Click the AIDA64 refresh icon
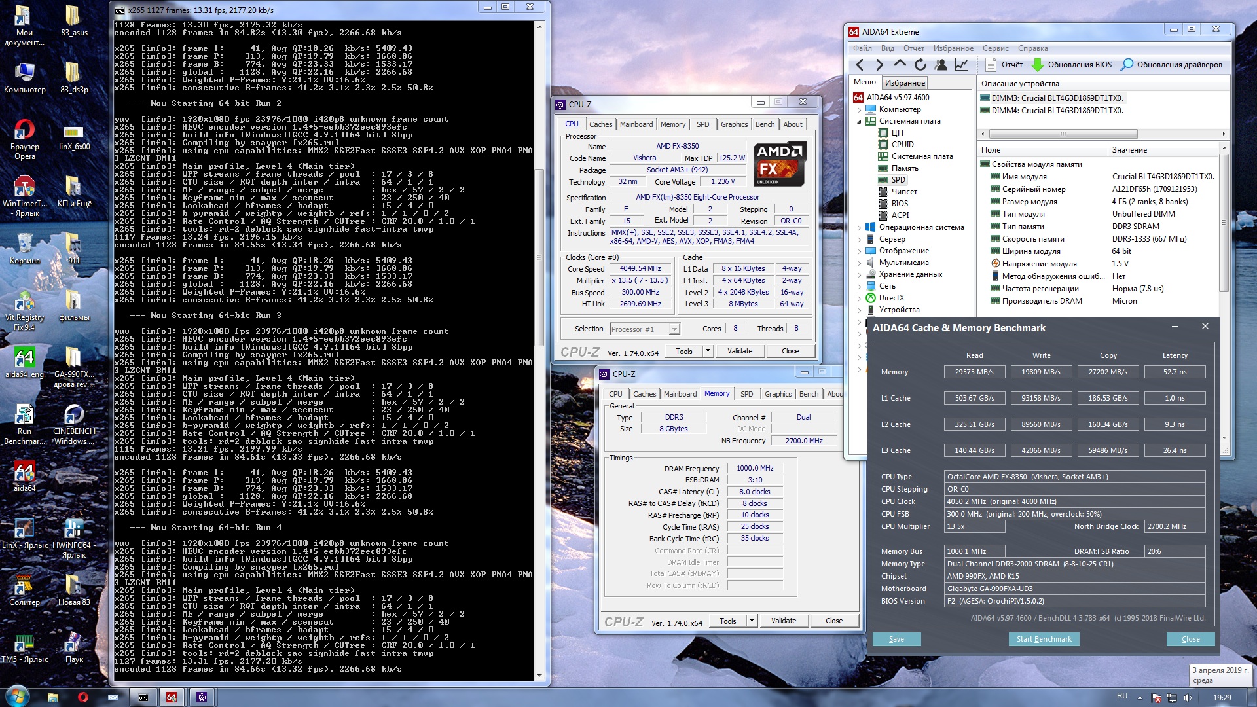The width and height of the screenshot is (1257, 707). click(x=920, y=65)
